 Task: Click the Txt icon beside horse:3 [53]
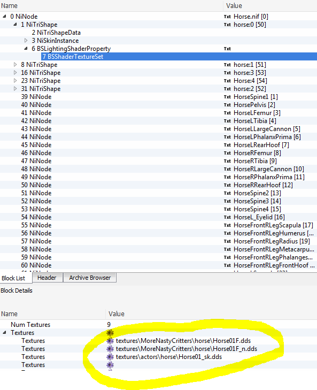(227, 73)
